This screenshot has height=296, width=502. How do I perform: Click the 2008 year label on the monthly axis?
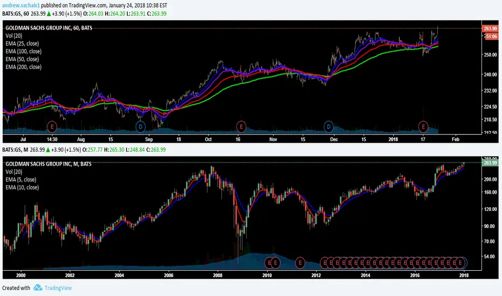coord(218,275)
